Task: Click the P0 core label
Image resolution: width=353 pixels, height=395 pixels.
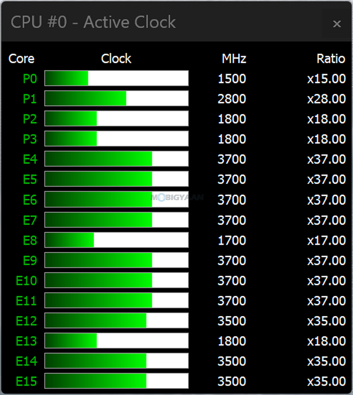Action: coord(30,79)
